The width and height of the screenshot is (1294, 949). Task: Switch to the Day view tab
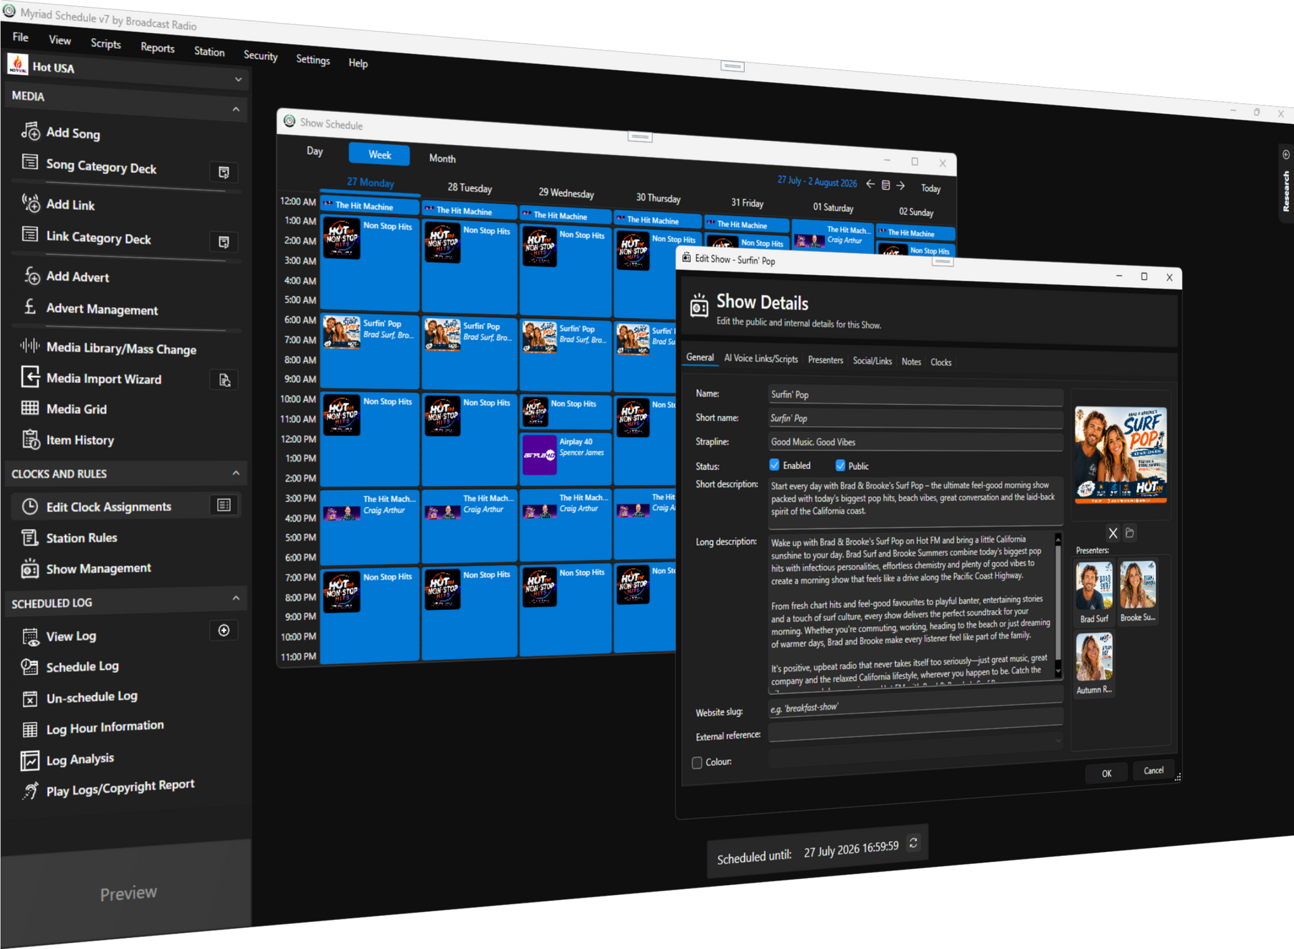click(x=315, y=151)
